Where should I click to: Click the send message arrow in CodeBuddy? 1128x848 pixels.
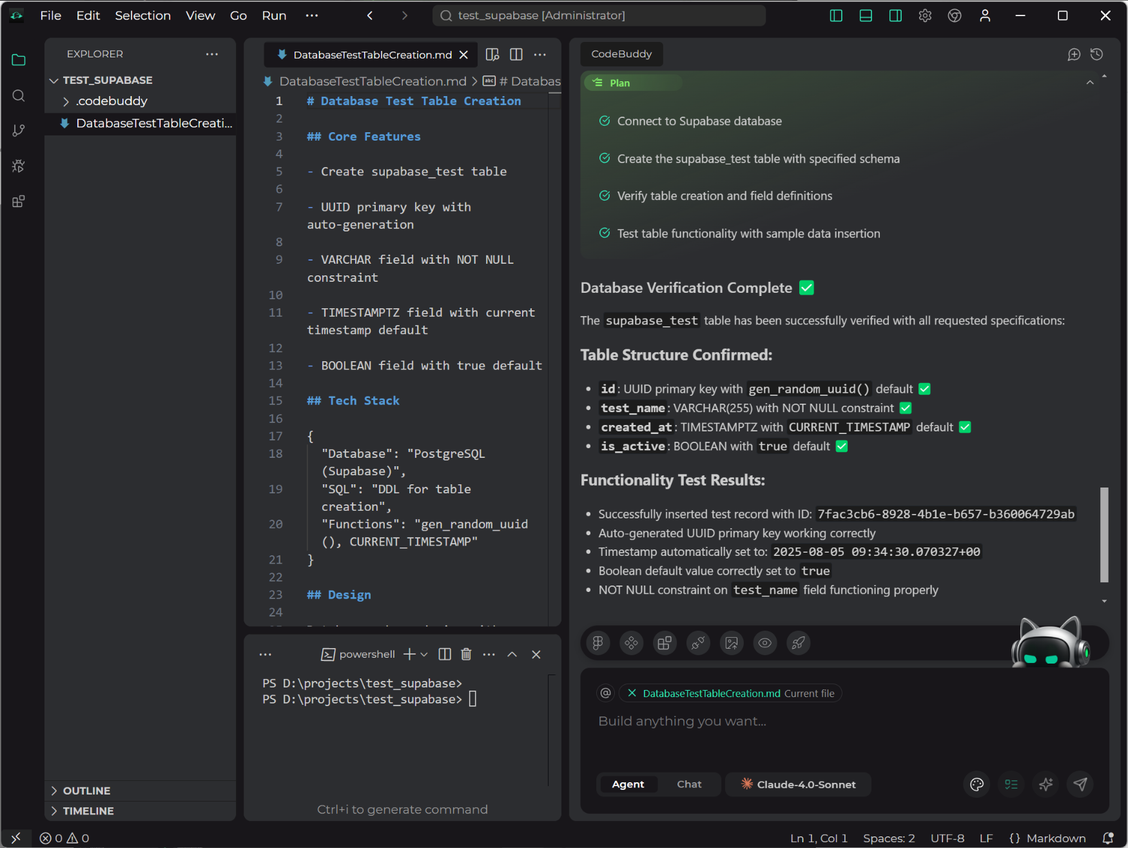click(x=1080, y=784)
